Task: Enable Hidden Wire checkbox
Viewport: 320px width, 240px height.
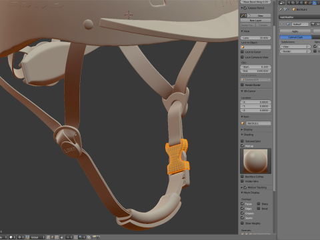Action: coord(243,181)
